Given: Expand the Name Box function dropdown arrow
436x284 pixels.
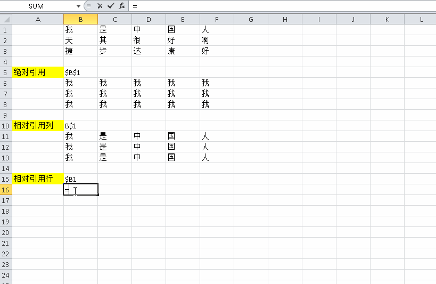Looking at the screenshot, I should coord(79,6).
